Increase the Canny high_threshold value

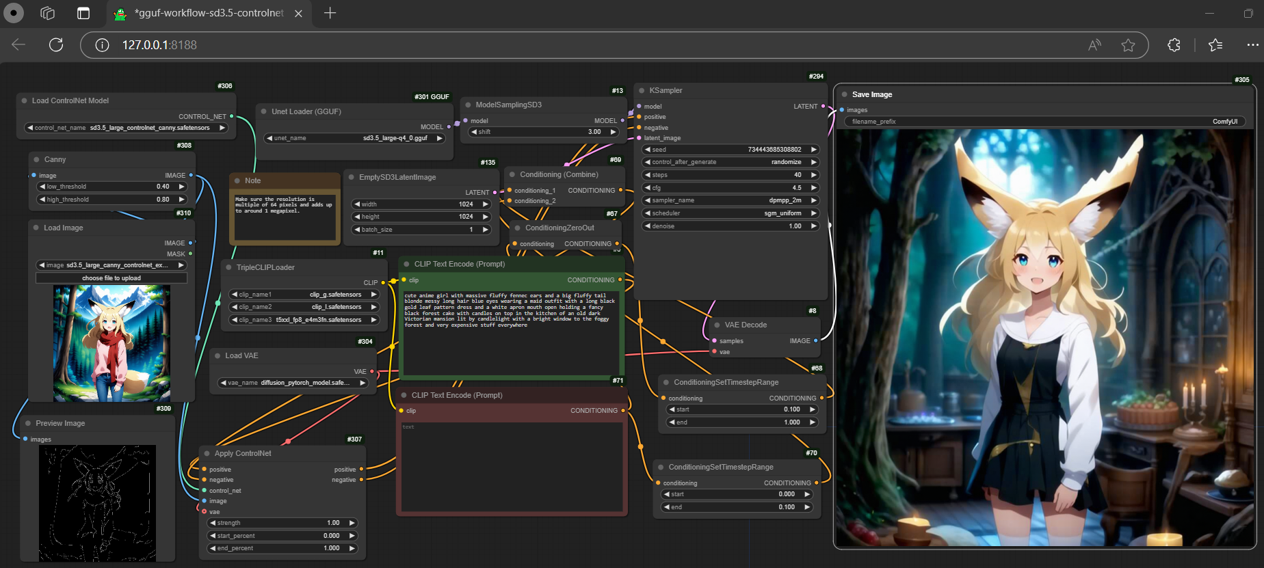point(181,200)
